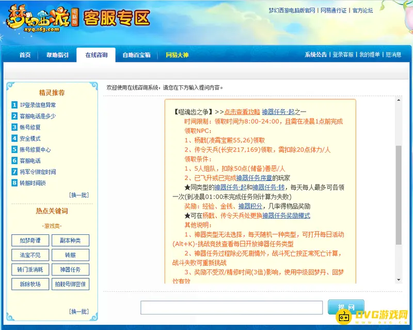This screenshot has width=413, height=330.
Task: Click keyword button 转门派消耗
Action: pos(30,269)
